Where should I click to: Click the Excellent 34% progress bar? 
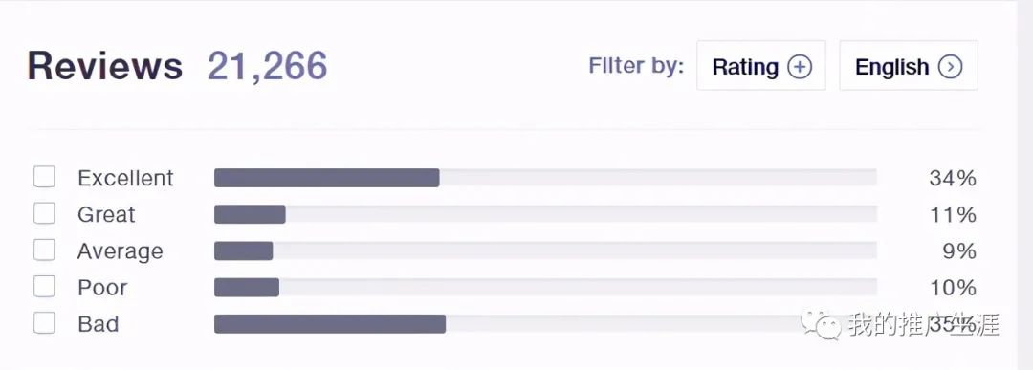[x=545, y=178]
